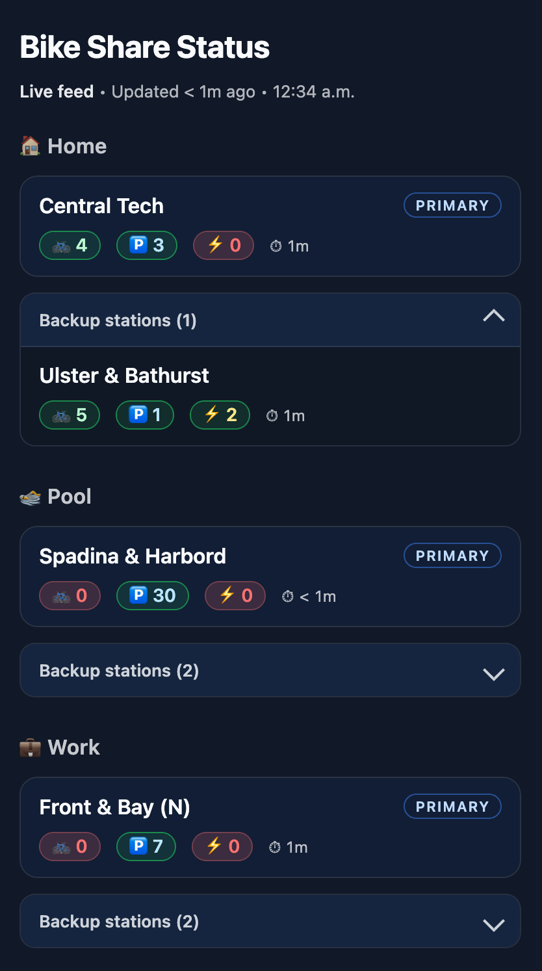
Task: Click the PRIMARY tag on Spadina & Harbord
Action: 452,556
